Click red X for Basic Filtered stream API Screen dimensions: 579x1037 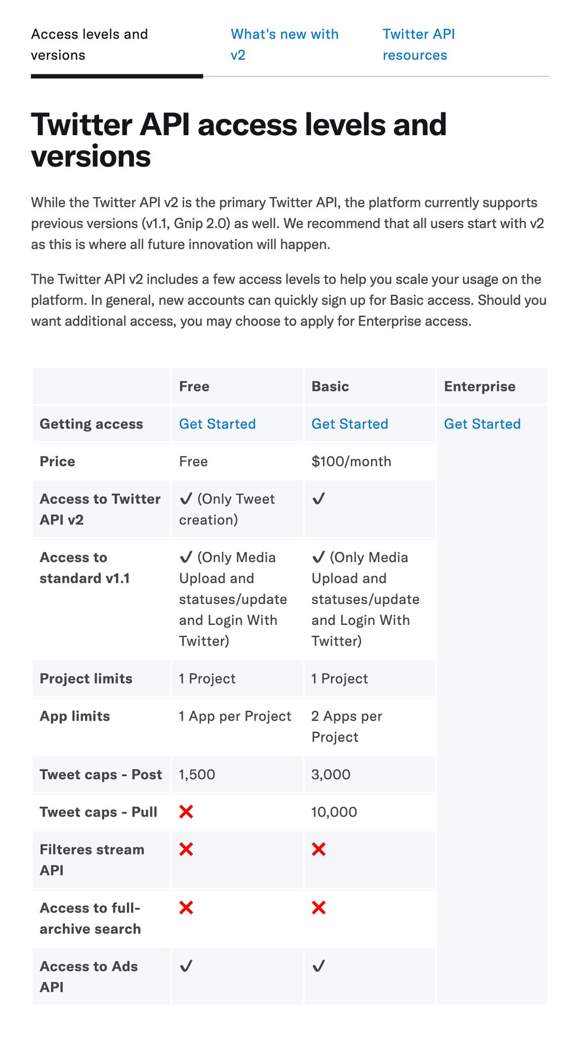click(319, 849)
